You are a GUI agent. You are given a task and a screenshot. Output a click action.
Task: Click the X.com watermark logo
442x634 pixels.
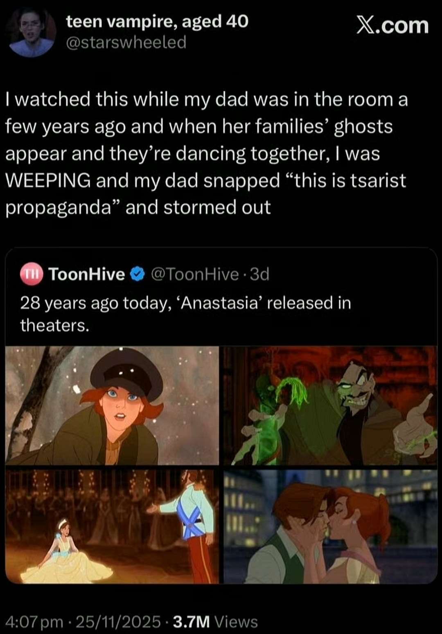392,25
